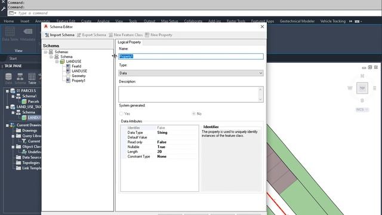382x215 pixels.
Task: Click the command line wrench settings icon
Action: pyautogui.click(x=3, y=9)
